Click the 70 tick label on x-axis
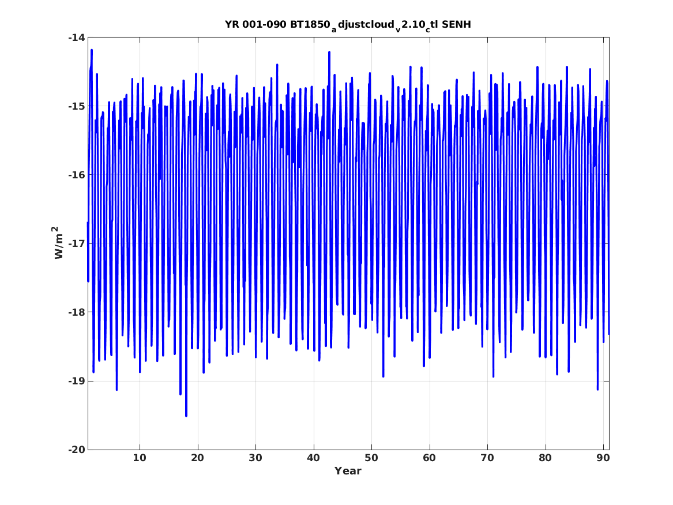 coord(487,458)
